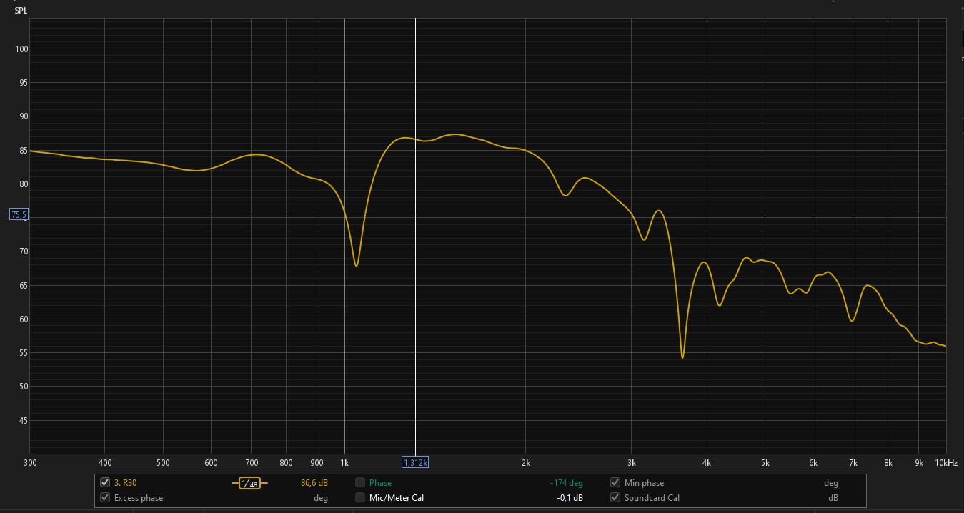Uncheck the Soundcard Cal checkbox
Viewport: 964px width, 513px height.
click(615, 498)
